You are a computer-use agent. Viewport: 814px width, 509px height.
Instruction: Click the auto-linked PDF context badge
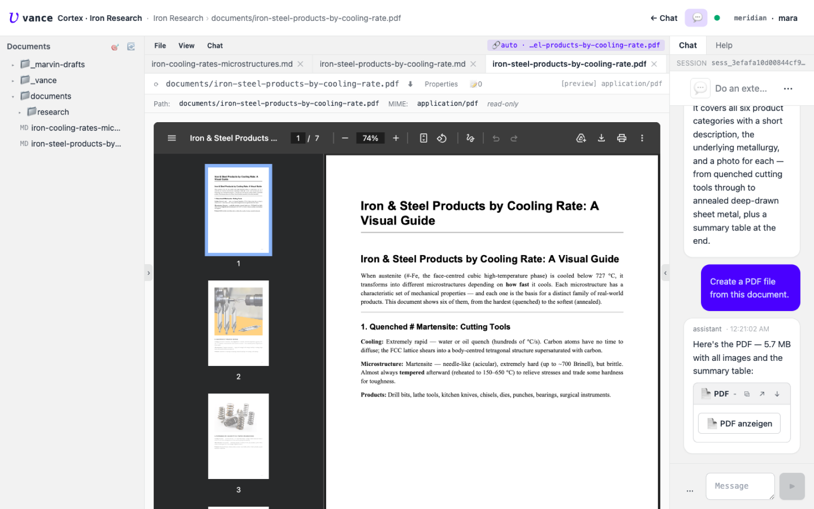576,45
